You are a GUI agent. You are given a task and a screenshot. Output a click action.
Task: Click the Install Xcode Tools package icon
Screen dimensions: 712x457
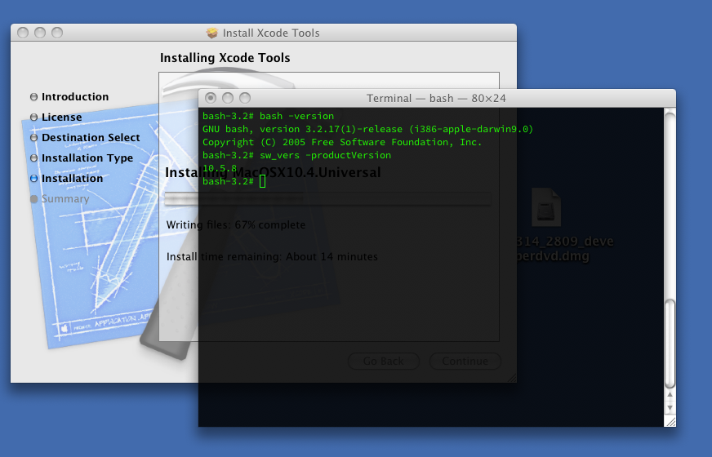coord(212,33)
